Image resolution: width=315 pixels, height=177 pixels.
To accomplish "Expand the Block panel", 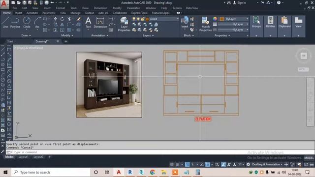I will click(189, 35).
